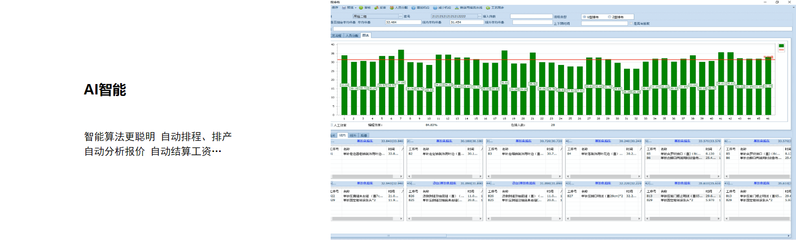Click the 工艺同步 sync icon
Image resolution: width=796 pixels, height=240 pixels.
pos(488,8)
